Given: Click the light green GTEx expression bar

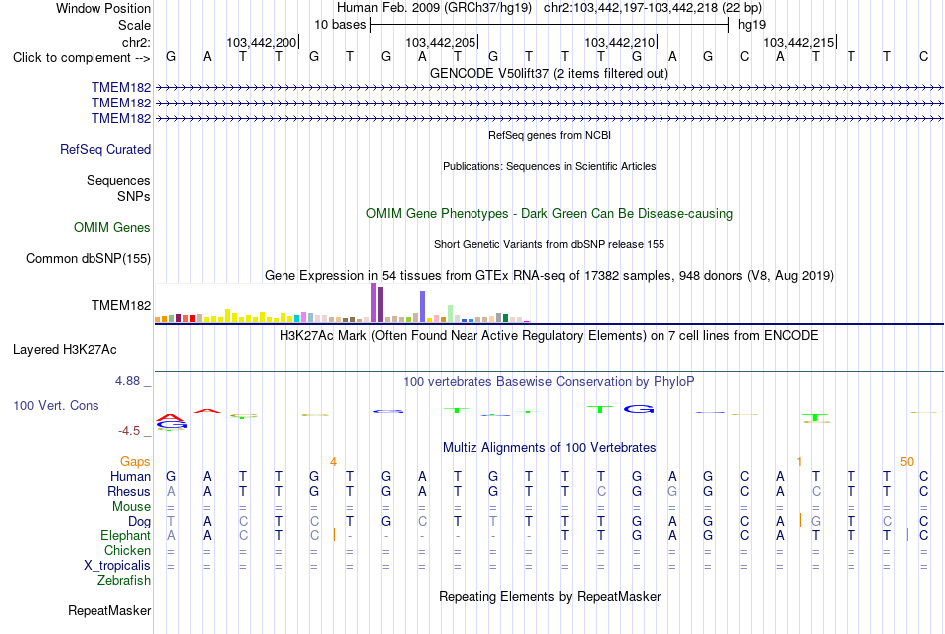Looking at the screenshot, I should point(451,314).
